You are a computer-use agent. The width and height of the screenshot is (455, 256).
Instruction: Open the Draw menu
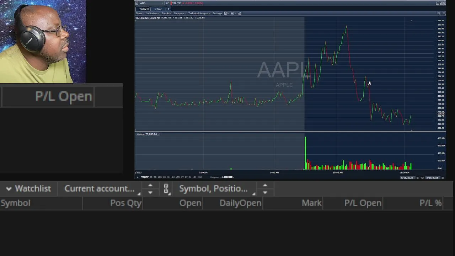(139, 13)
